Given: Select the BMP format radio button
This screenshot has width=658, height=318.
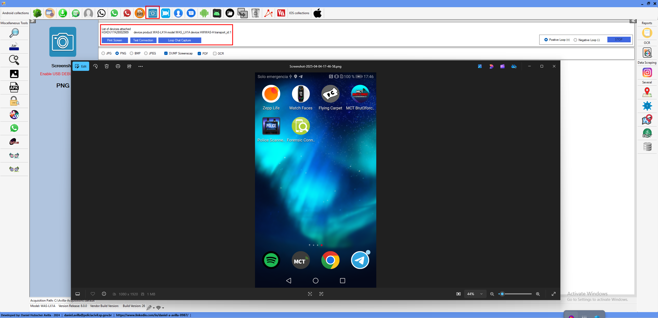Looking at the screenshot, I should 131,53.
